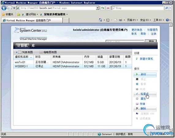Click the 暂停 pause icon
This screenshot has width=175, height=138.
pos(137,84)
